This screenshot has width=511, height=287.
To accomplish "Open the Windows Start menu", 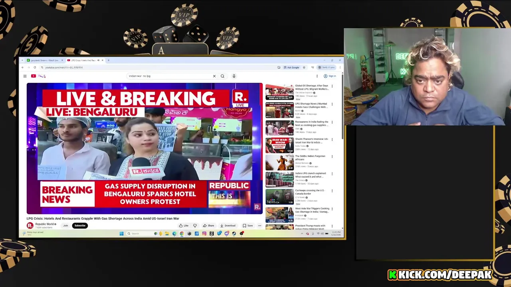I will click(x=121, y=234).
